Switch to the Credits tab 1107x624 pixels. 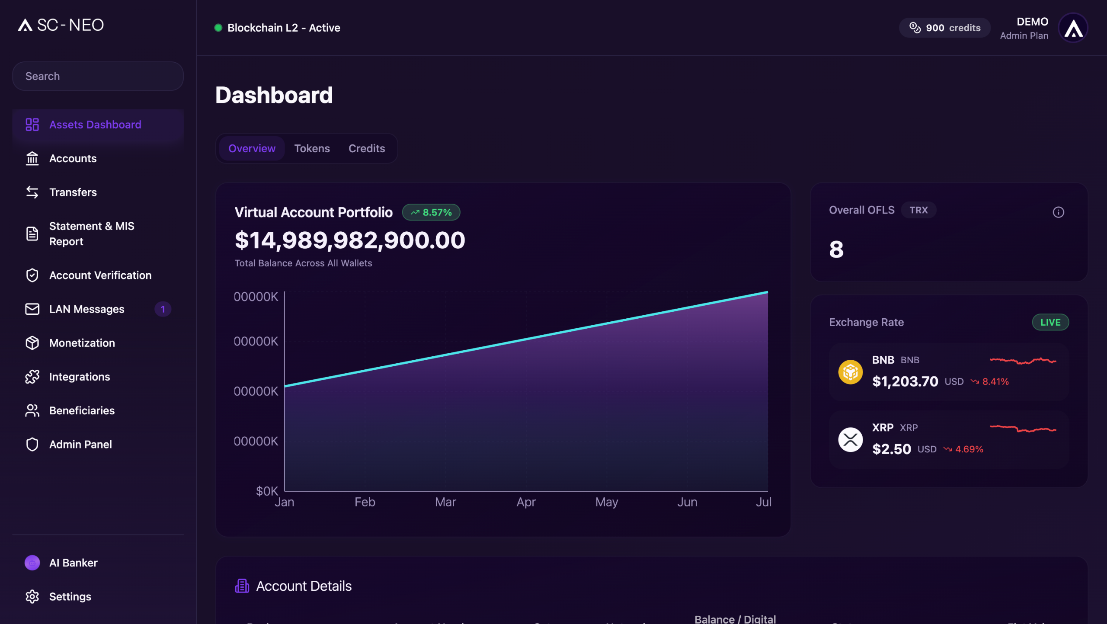pyautogui.click(x=366, y=148)
